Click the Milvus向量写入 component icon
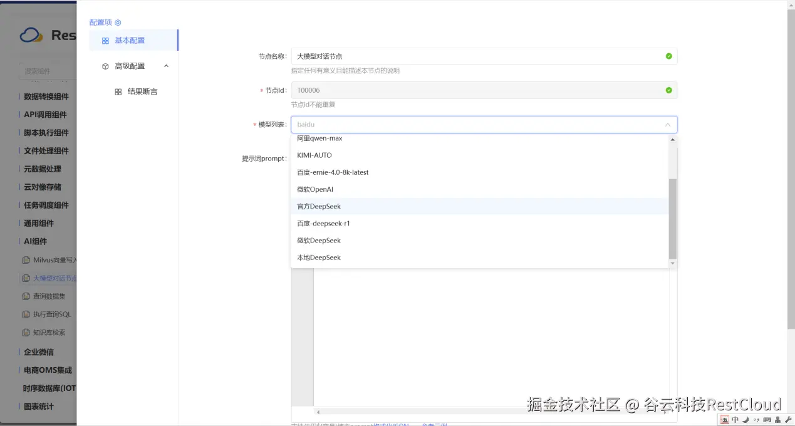This screenshot has height=426, width=795. [x=26, y=260]
